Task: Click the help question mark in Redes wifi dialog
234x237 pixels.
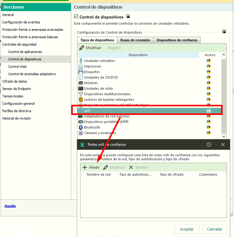Action: click(209, 145)
